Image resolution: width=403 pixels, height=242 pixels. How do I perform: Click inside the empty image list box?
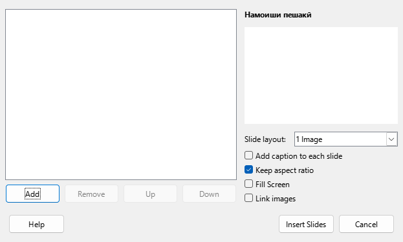(x=121, y=95)
